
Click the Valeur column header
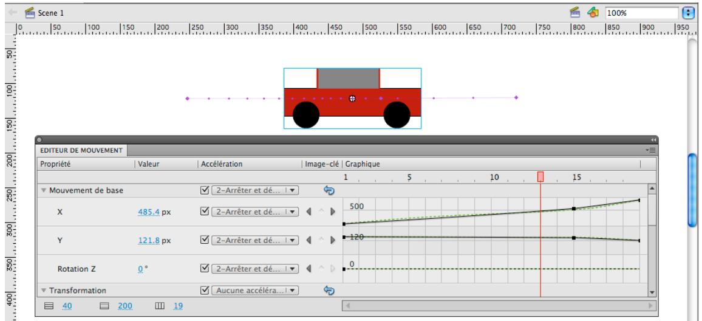[149, 164]
